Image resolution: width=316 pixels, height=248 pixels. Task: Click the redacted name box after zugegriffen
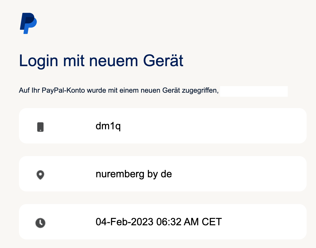coord(254,91)
